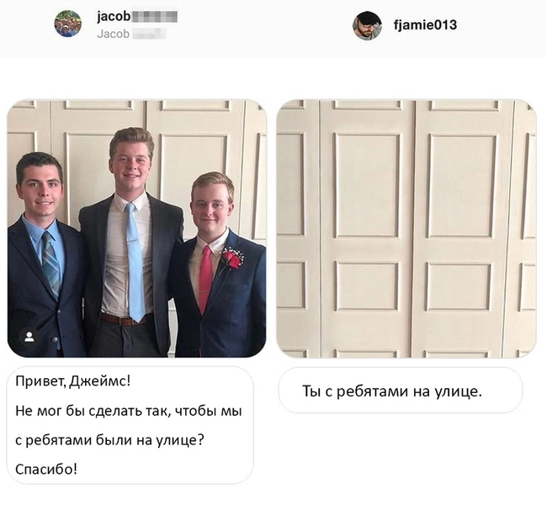Click the line Не мог бы сделать так
Screen dimensions: 547x509
(129, 412)
